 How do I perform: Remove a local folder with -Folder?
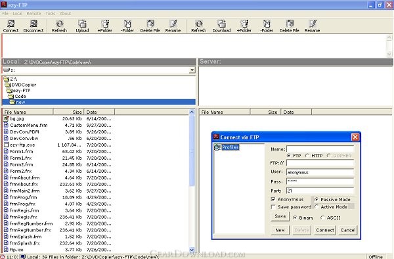(127, 26)
